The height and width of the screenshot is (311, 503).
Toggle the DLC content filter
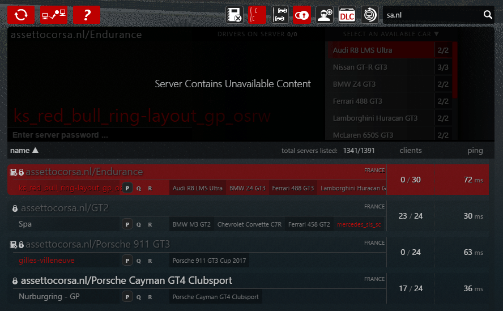pos(347,15)
